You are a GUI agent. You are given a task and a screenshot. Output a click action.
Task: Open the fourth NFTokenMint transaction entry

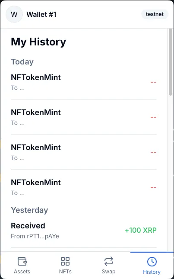(x=84, y=187)
